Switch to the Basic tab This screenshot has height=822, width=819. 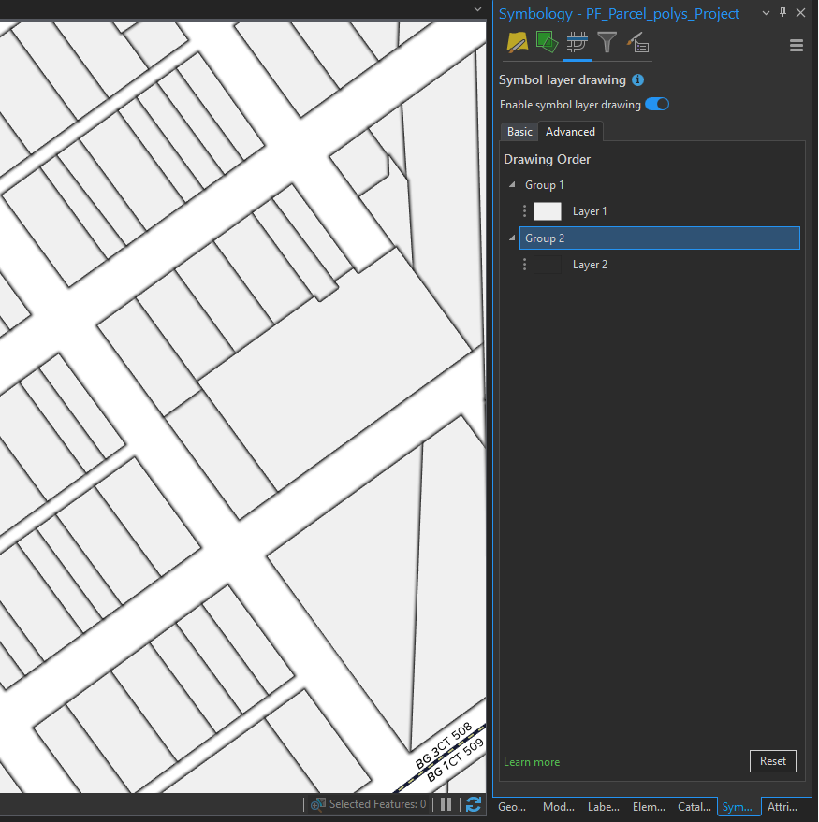(x=519, y=131)
